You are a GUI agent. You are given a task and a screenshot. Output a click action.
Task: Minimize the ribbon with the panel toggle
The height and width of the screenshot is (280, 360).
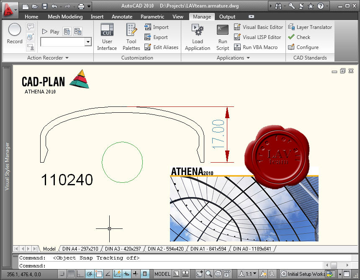252,16
